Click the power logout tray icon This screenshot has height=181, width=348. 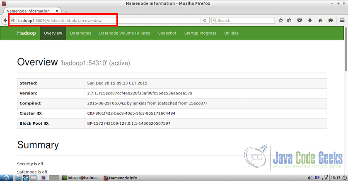[x=344, y=178]
